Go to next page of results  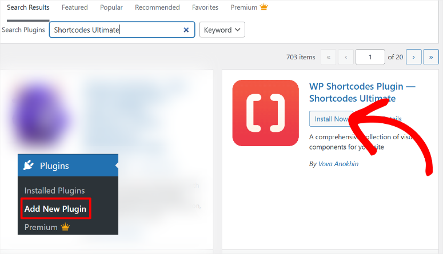point(414,57)
